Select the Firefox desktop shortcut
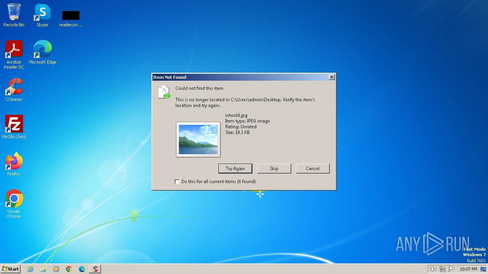The height and width of the screenshot is (274, 488). (14, 164)
